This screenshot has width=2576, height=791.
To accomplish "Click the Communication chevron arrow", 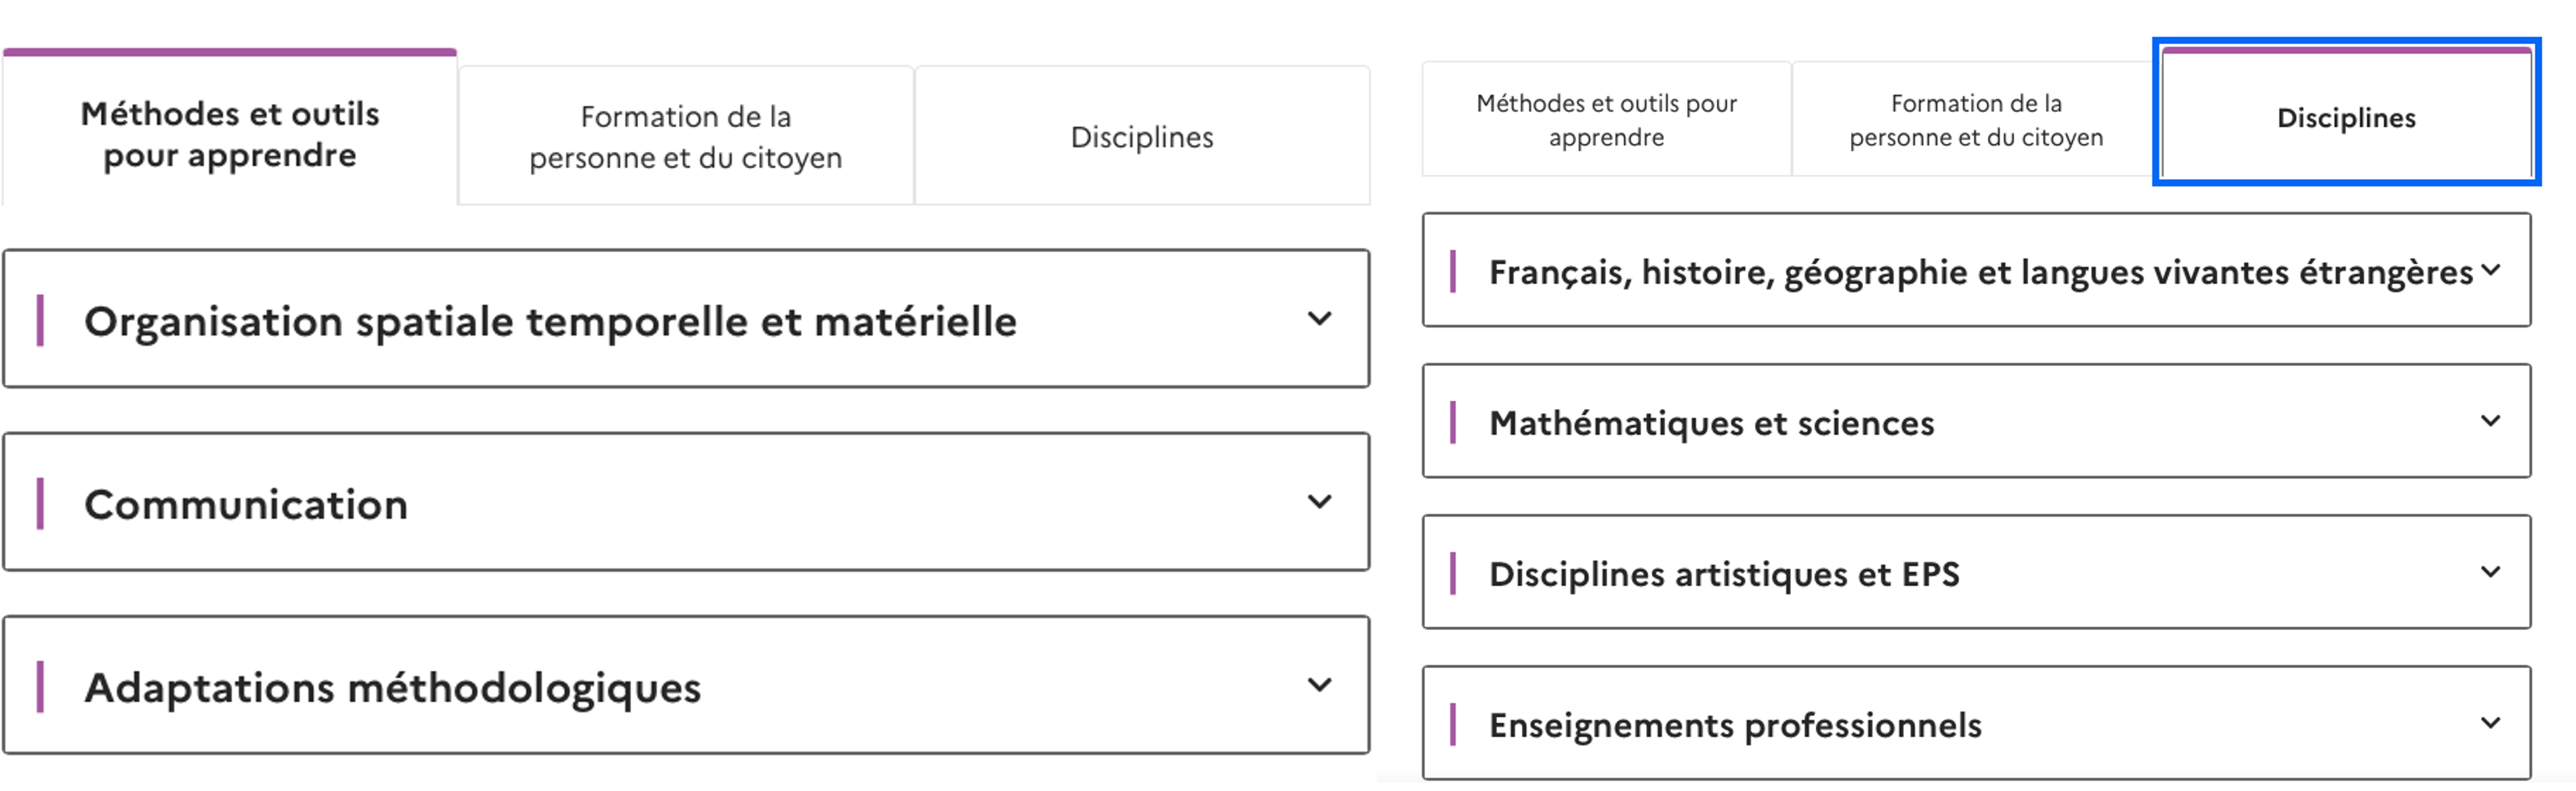I will click(1319, 501).
